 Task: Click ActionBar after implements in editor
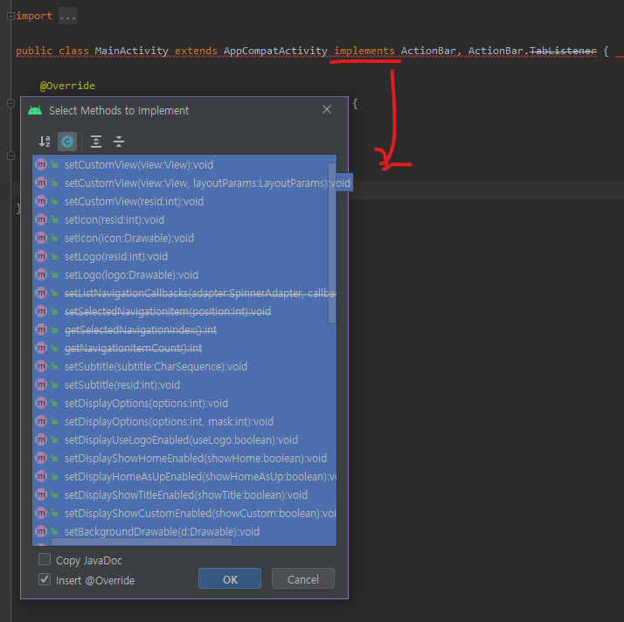[x=428, y=51]
